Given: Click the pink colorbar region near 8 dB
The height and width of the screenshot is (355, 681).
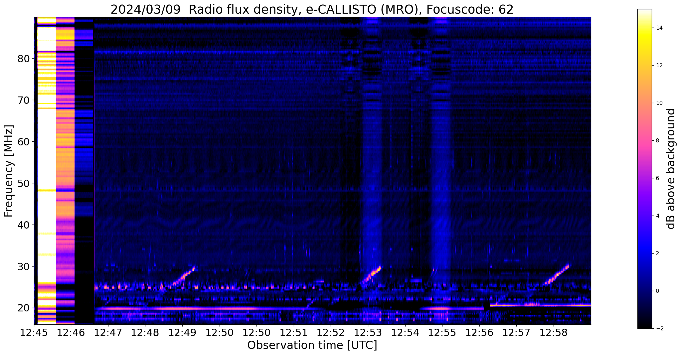Looking at the screenshot, I should pos(644,141).
